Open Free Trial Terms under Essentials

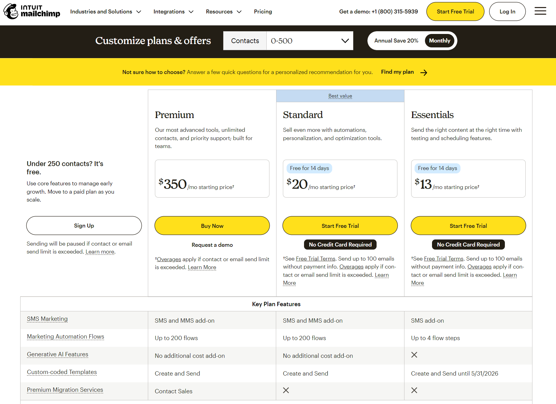pyautogui.click(x=444, y=259)
